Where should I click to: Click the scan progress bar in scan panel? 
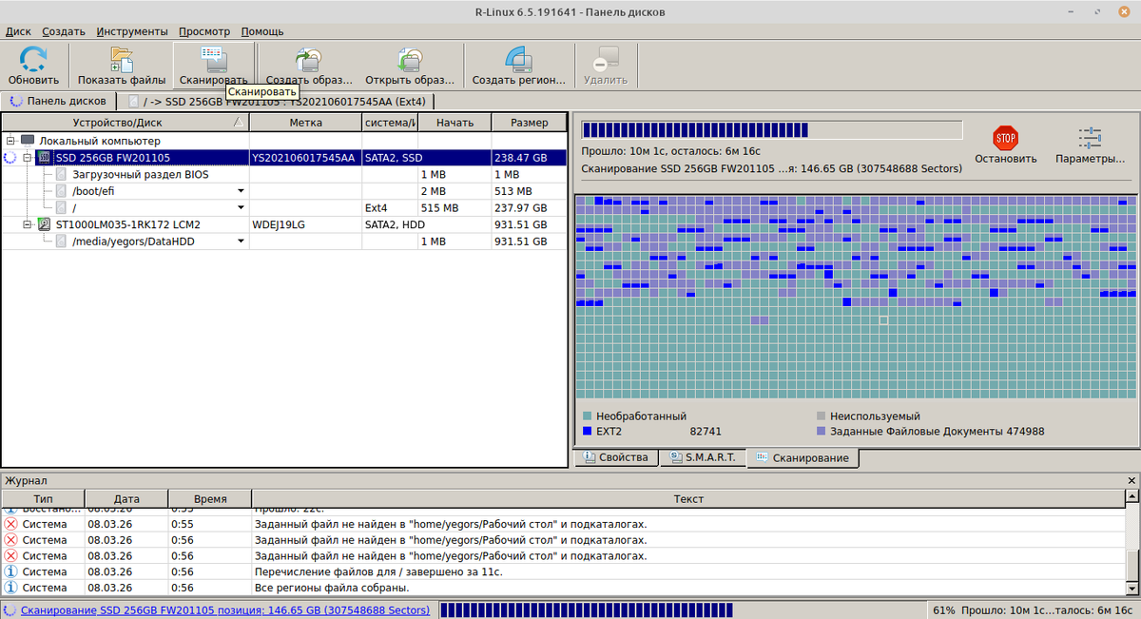[772, 130]
